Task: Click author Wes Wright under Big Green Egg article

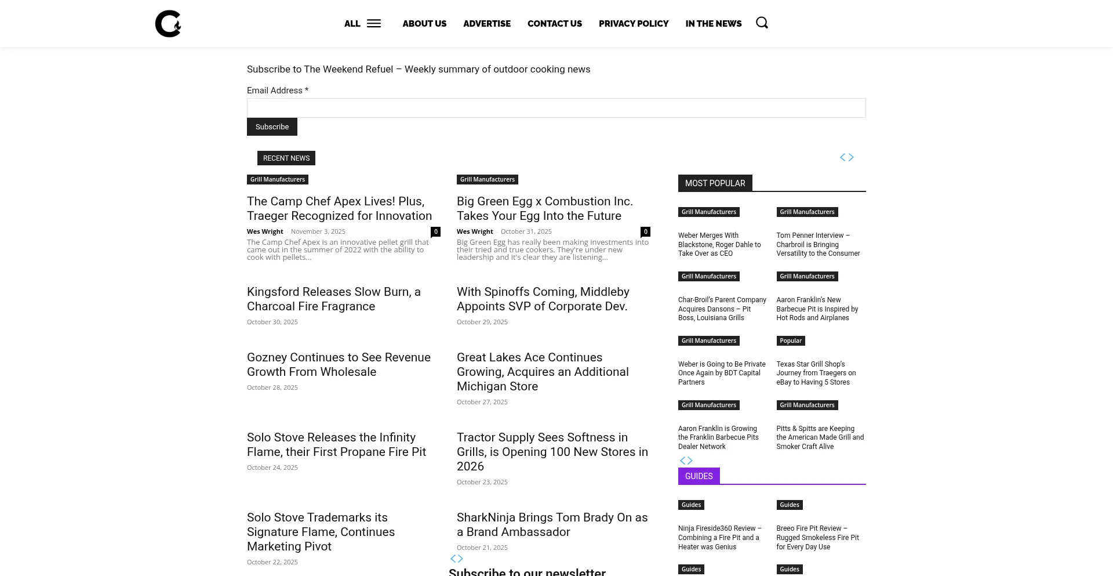Action: [475, 231]
